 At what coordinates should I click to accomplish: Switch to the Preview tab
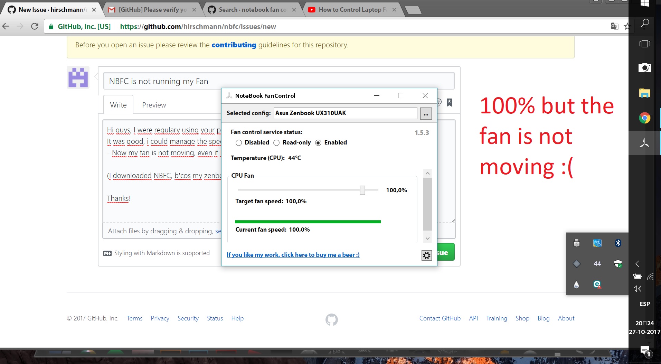pos(154,105)
